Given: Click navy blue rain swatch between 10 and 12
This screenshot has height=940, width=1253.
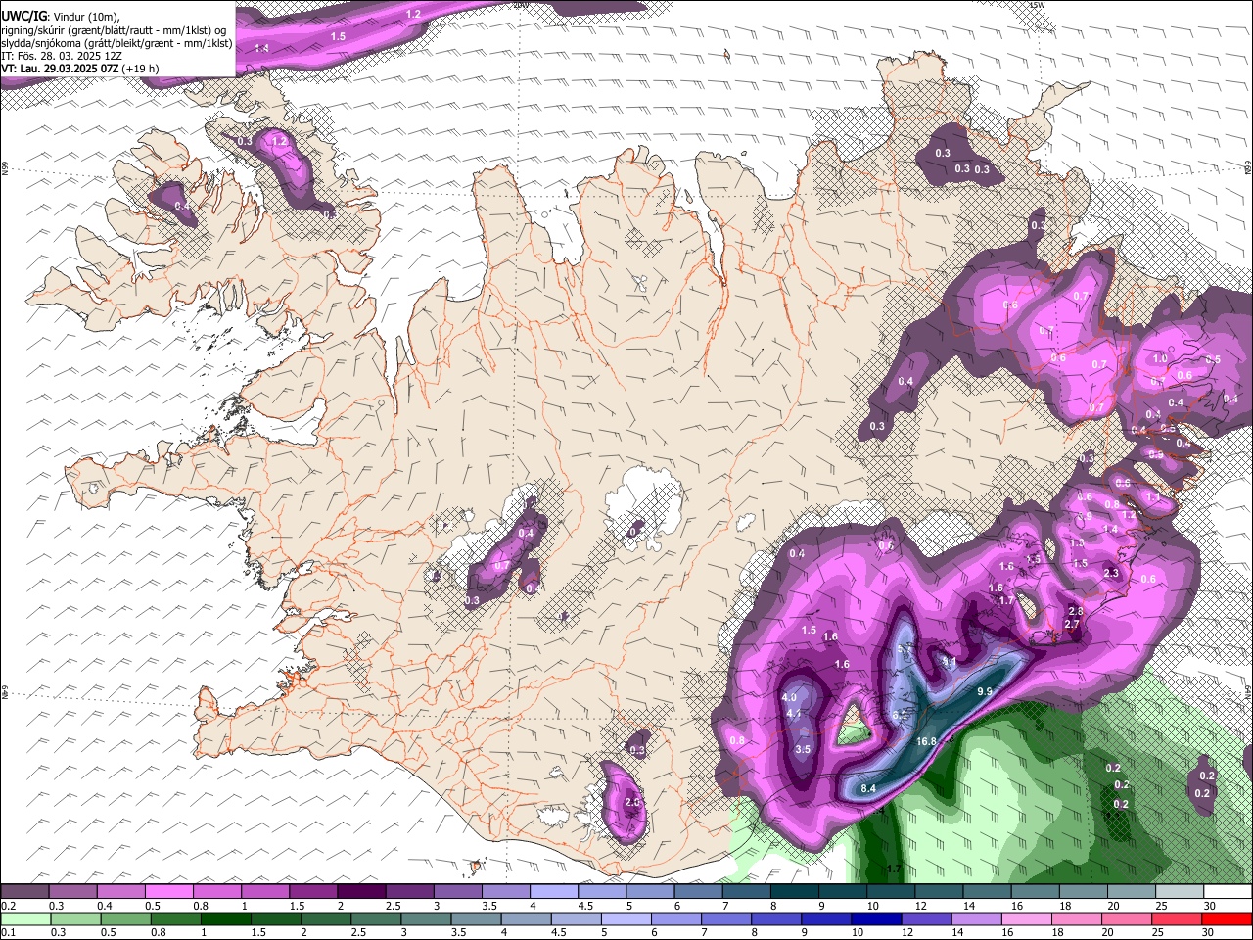Looking at the screenshot, I should (875, 918).
